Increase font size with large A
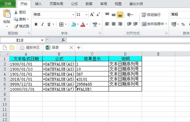 92,15
